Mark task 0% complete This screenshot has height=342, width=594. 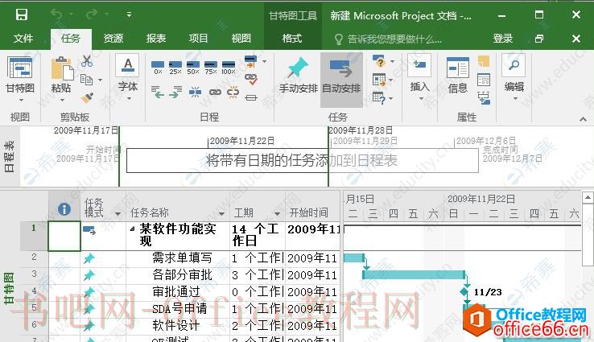pos(158,68)
